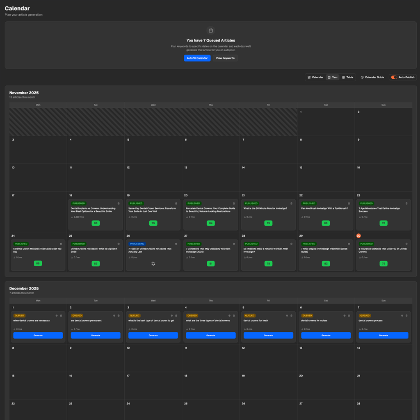
Task: Click the calendar icon above queued articles banner
Action: pos(210,30)
